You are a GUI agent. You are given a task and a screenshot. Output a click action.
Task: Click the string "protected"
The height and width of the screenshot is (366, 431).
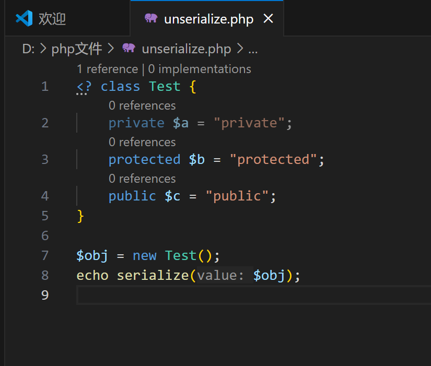(x=273, y=159)
